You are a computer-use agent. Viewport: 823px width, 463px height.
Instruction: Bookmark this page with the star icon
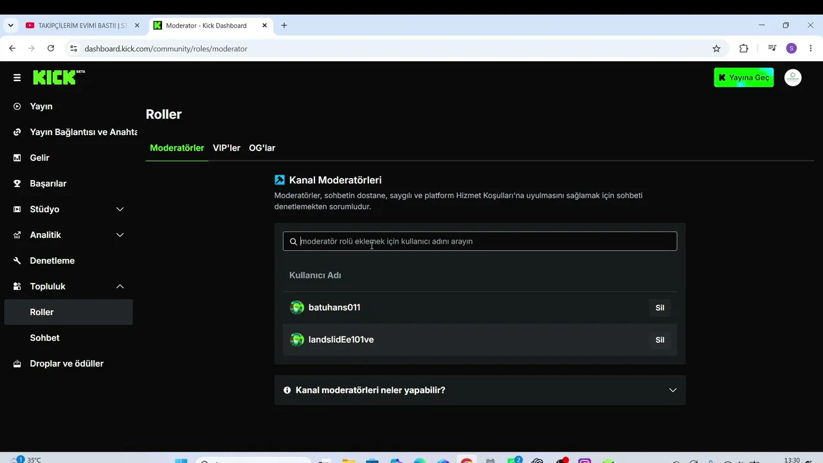tap(716, 48)
